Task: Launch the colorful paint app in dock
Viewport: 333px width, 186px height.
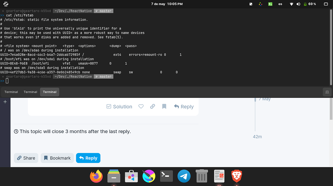Action: point(149,176)
